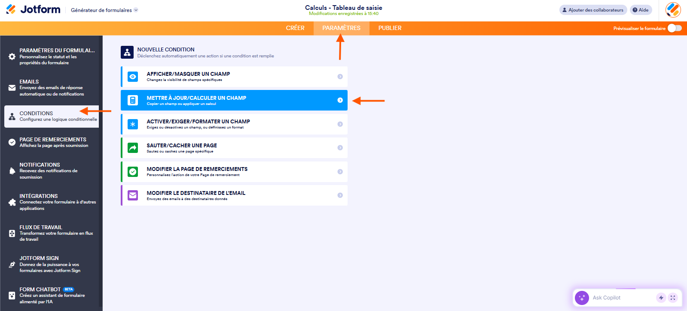Click the green arrow Sauter/Cacher une page icon
This screenshot has width=687, height=311.
point(133,148)
